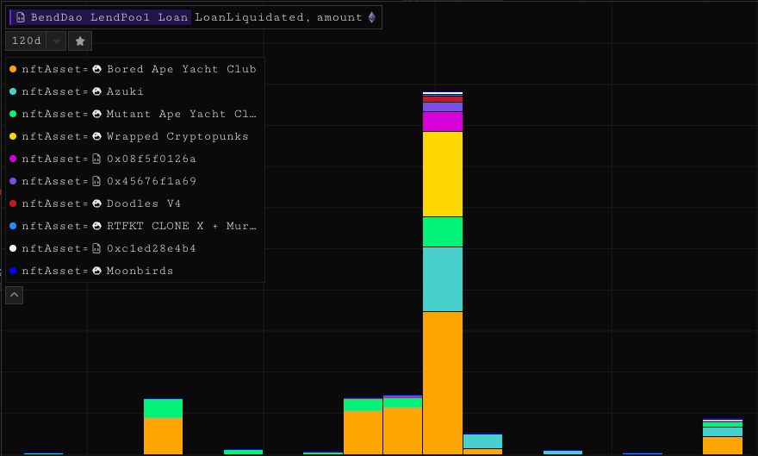Click the teal dot for Azuki
This screenshot has height=456, width=758.
pyautogui.click(x=13, y=91)
